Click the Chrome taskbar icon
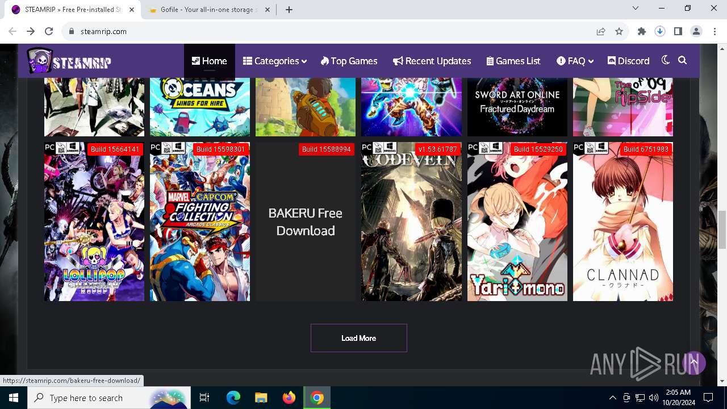Screen dimensions: 727x409 [317, 398]
